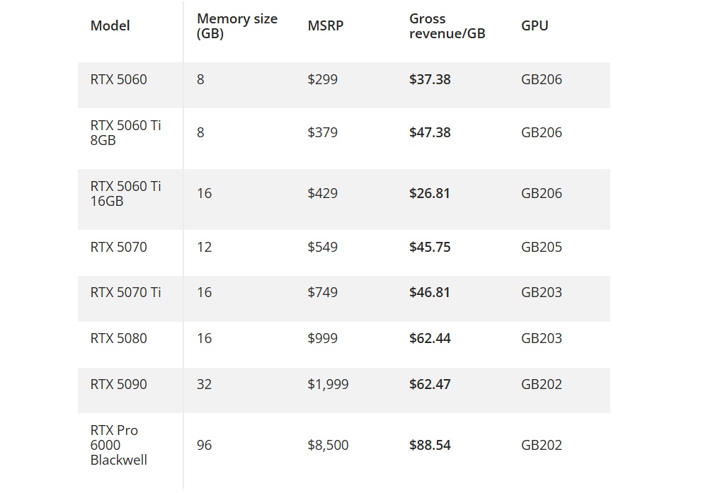Select the $26.81 gross revenue value
The width and height of the screenshot is (708, 493).
430,193
